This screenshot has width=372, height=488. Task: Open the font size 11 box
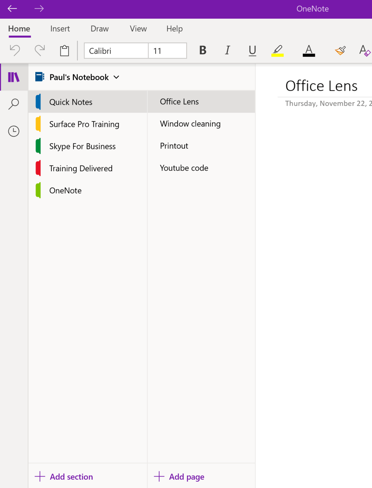(167, 50)
